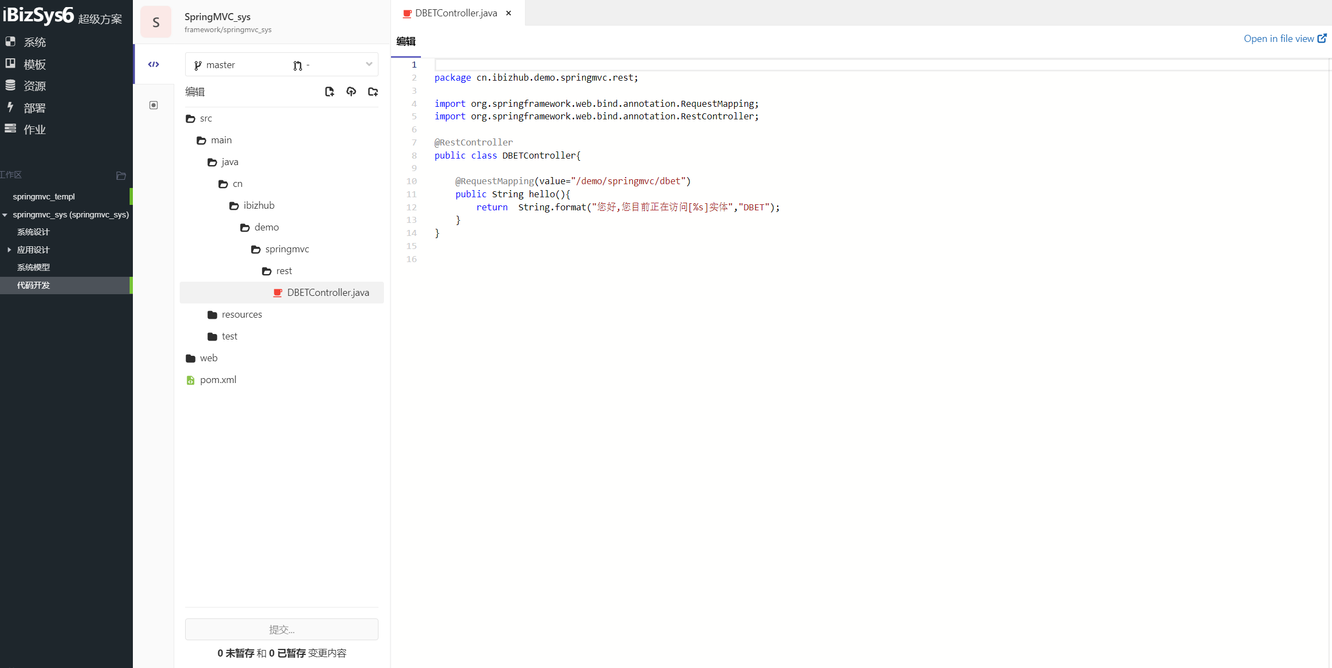1332x668 pixels.
Task: Collapse the java folder
Action: click(212, 162)
